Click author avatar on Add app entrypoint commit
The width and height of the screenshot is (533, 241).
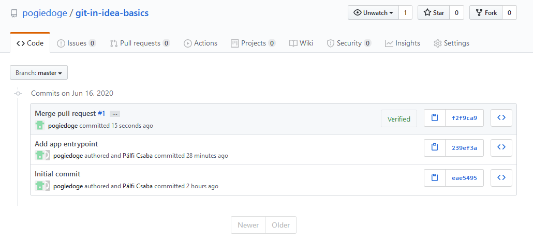(40, 155)
